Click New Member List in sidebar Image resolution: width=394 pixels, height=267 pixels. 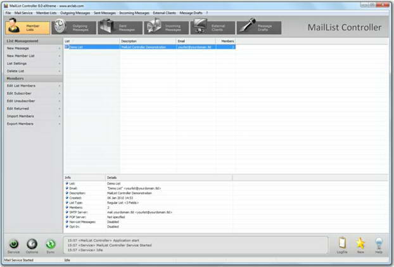(34, 56)
